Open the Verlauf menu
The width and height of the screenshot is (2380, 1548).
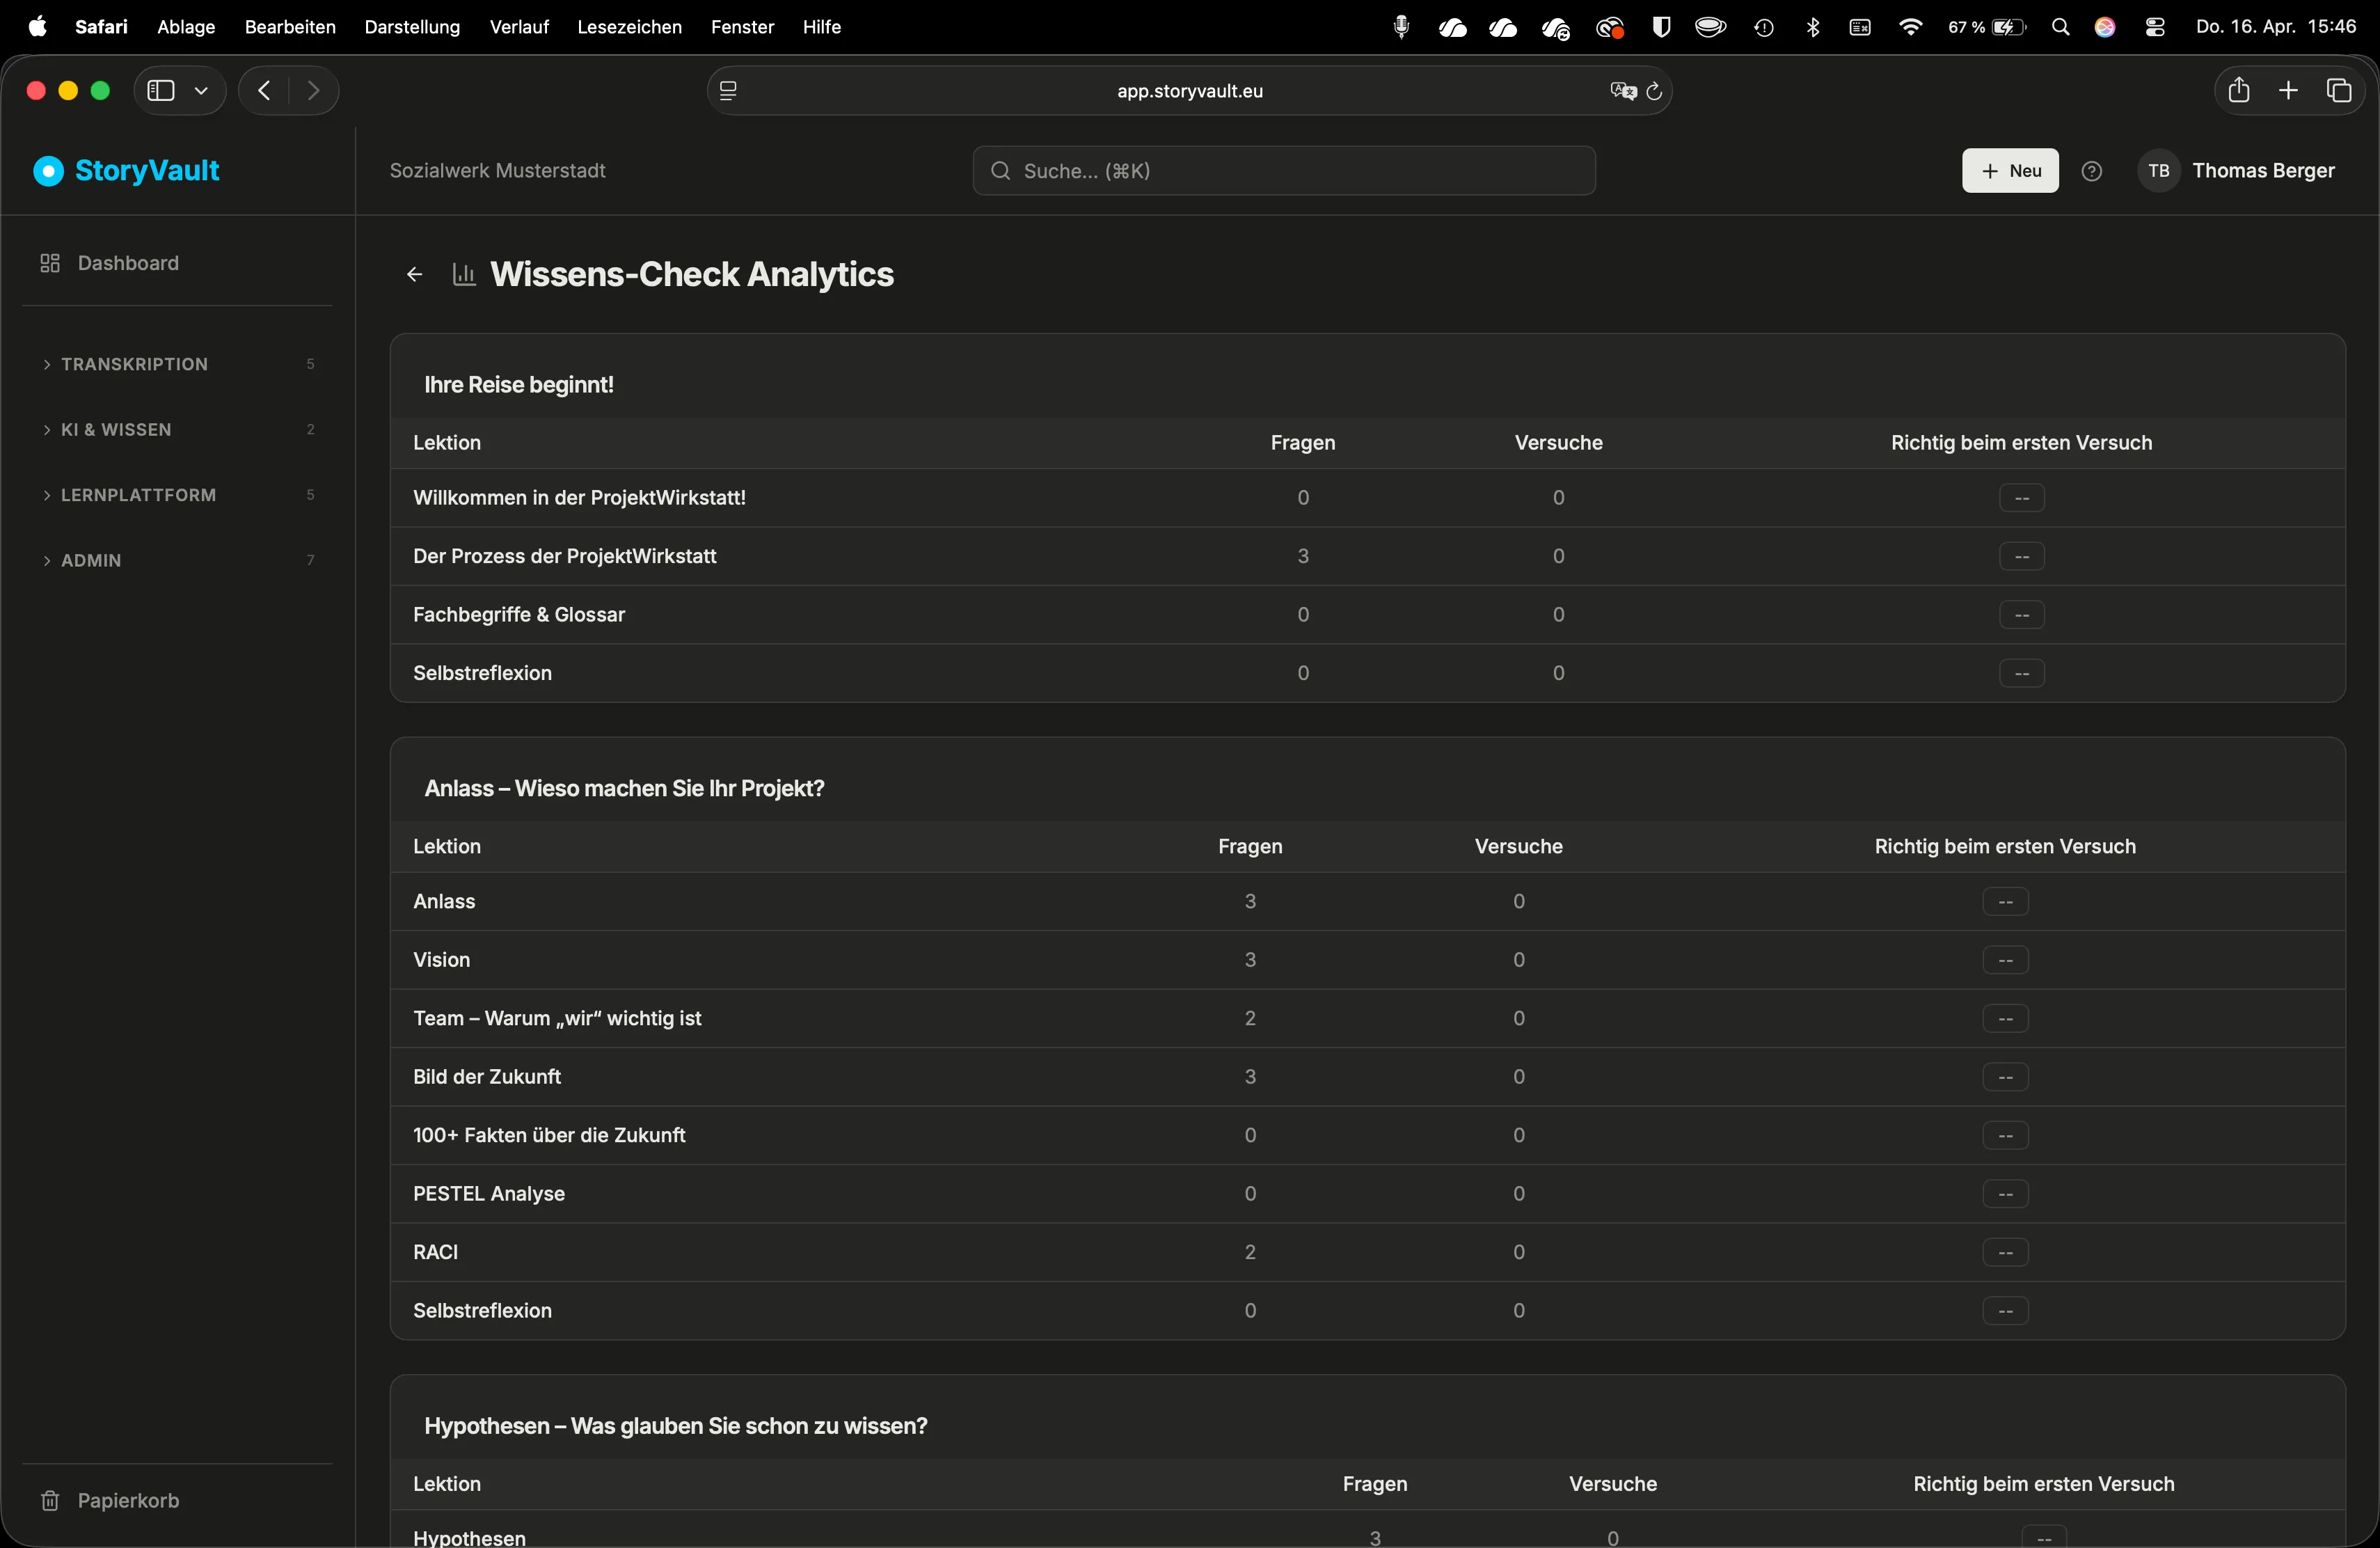[519, 27]
